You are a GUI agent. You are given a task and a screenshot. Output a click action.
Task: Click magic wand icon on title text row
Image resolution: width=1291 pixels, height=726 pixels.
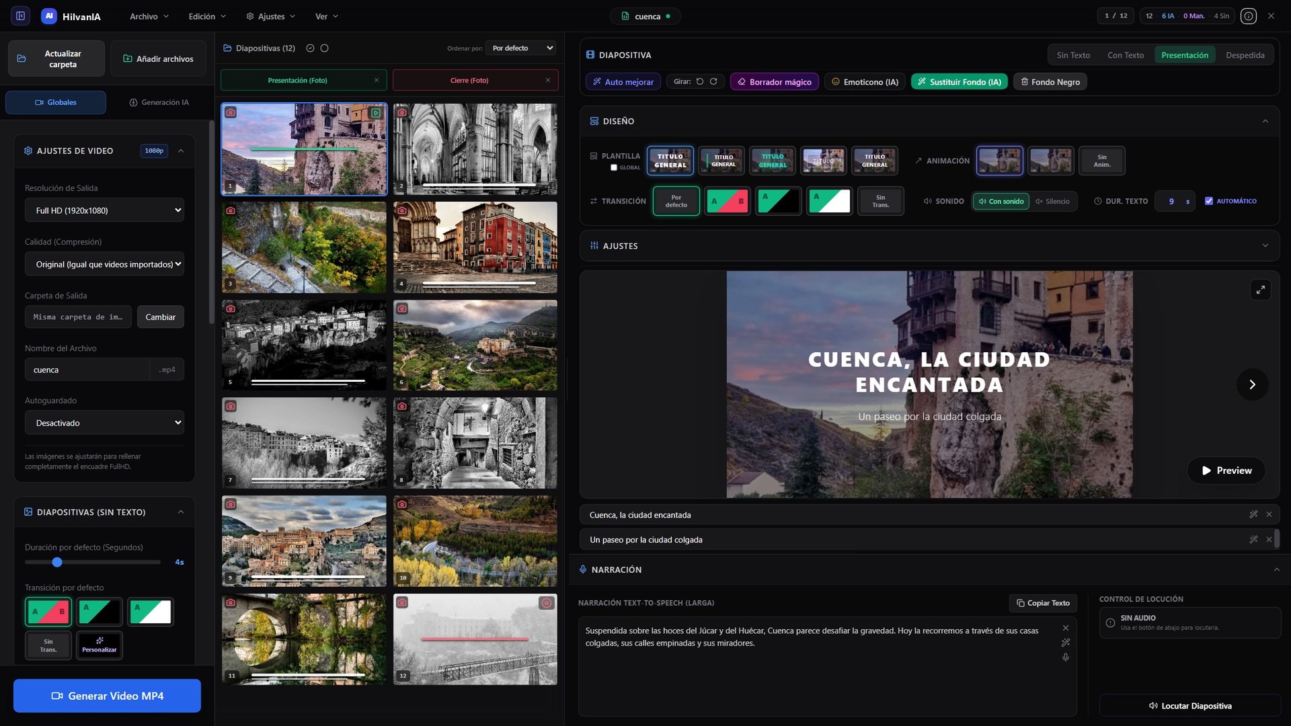point(1253,514)
